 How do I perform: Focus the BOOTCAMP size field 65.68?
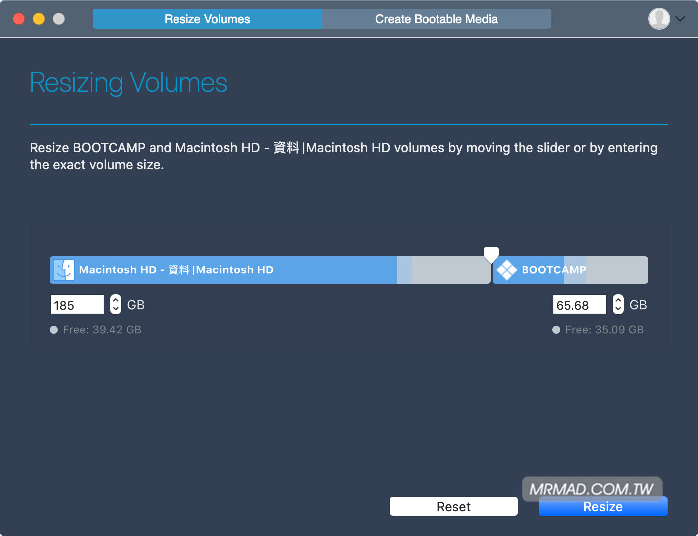point(580,304)
